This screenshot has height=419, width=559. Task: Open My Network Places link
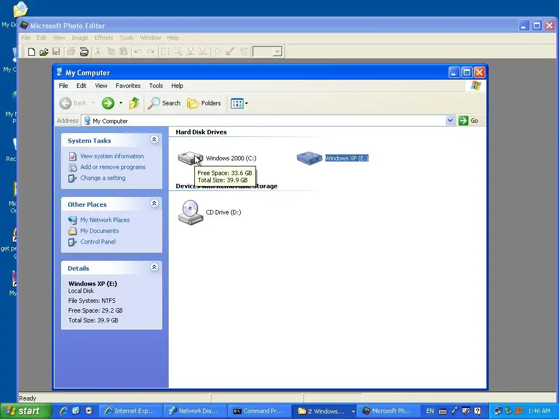[x=105, y=220]
